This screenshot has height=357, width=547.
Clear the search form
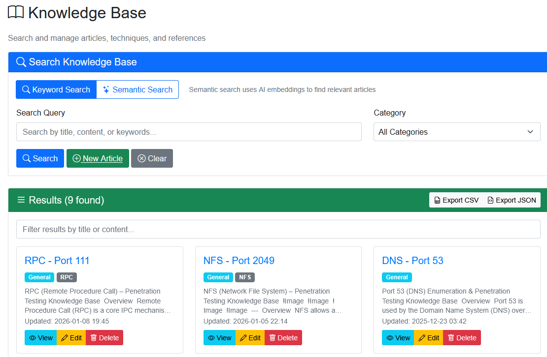[x=152, y=158]
